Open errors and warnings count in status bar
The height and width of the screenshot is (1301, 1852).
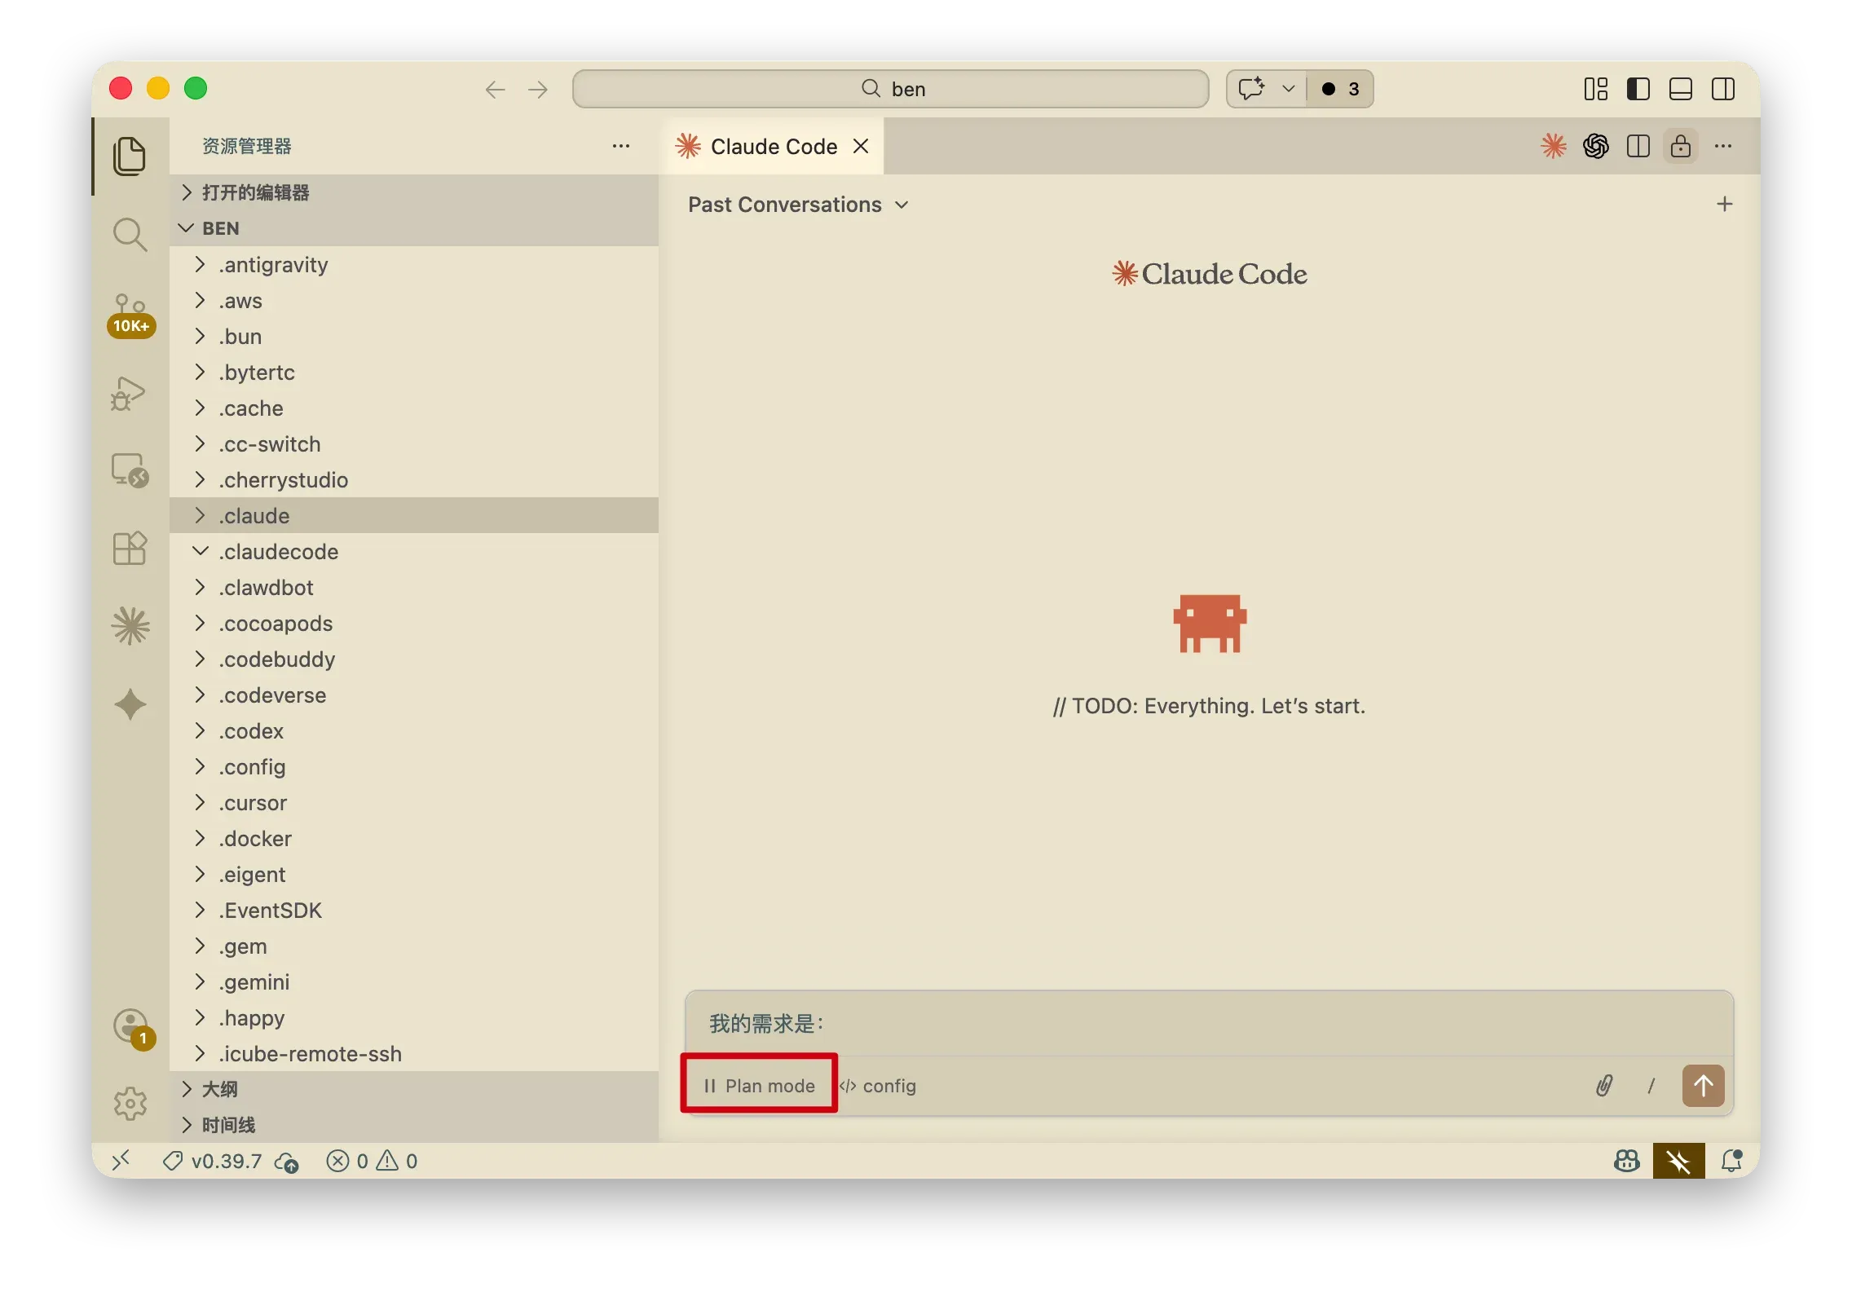[372, 1161]
